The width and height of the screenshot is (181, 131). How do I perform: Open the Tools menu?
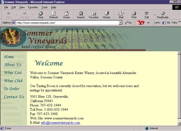coord(44,7)
